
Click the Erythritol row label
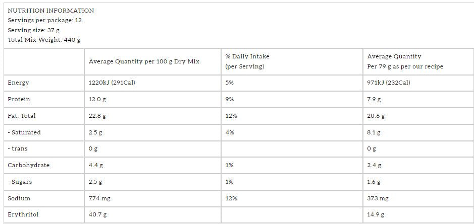(x=23, y=214)
